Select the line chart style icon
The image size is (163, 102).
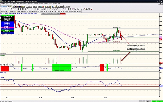coord(6,9)
